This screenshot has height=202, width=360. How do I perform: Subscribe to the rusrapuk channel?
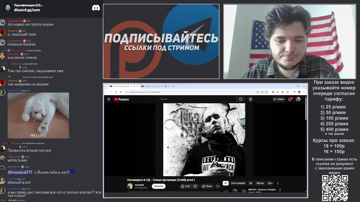pyautogui.click(x=159, y=186)
